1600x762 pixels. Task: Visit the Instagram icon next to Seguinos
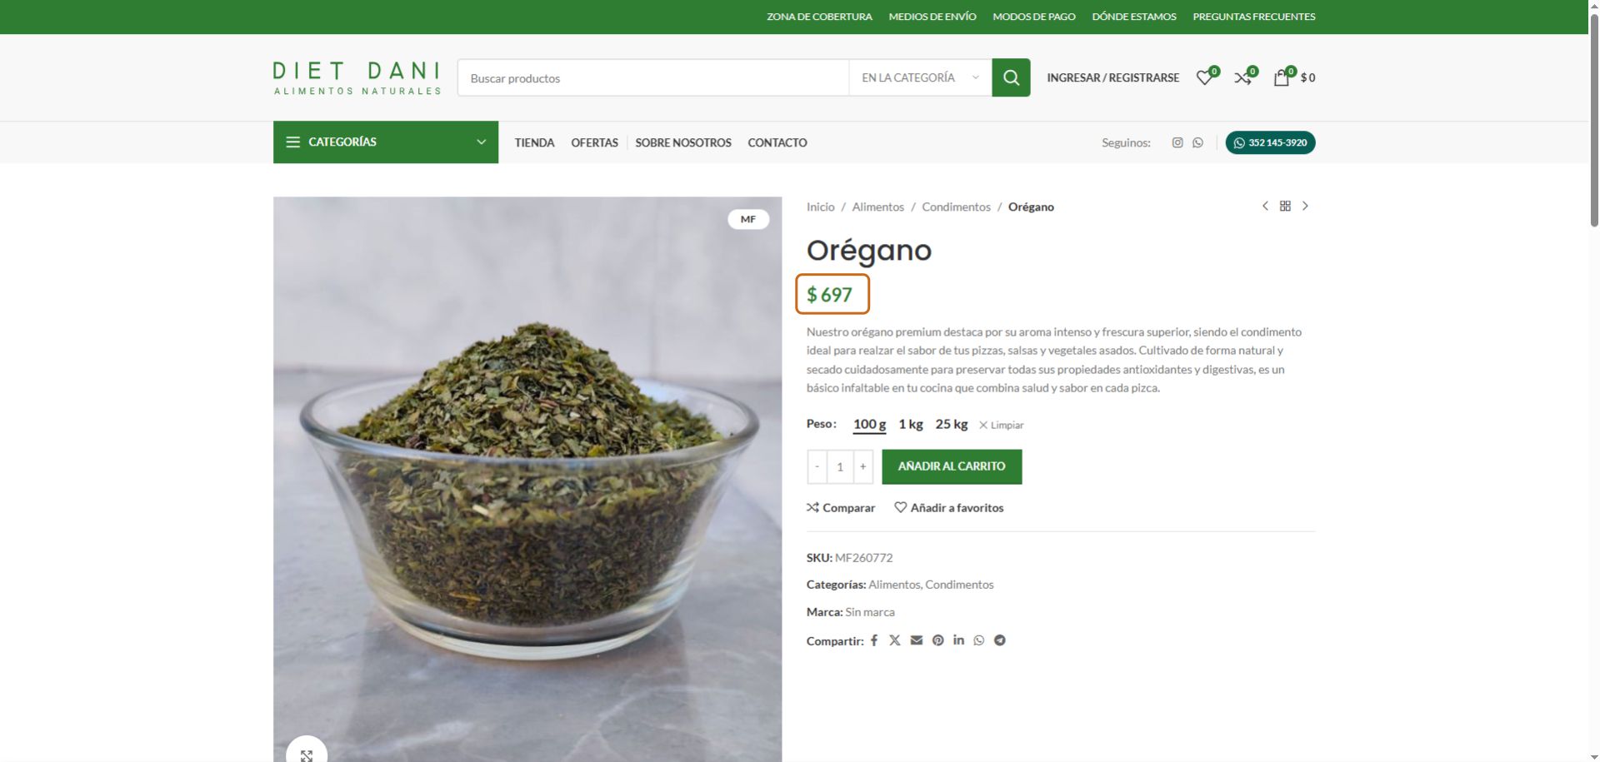click(1177, 142)
